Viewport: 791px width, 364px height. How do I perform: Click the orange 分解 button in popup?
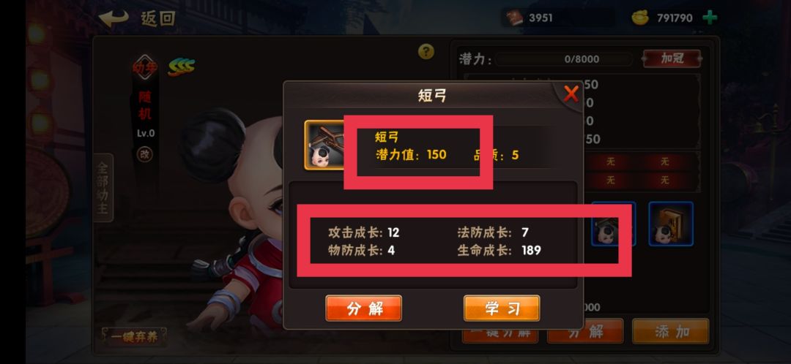364,308
